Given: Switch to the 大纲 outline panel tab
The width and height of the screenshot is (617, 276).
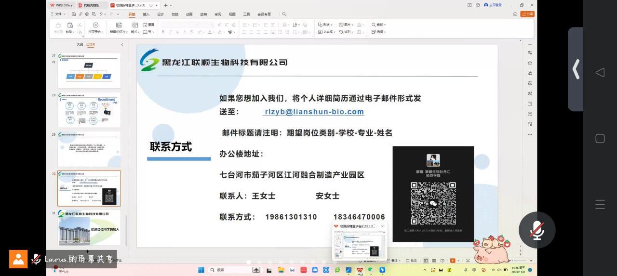Looking at the screenshot, I should [80, 44].
